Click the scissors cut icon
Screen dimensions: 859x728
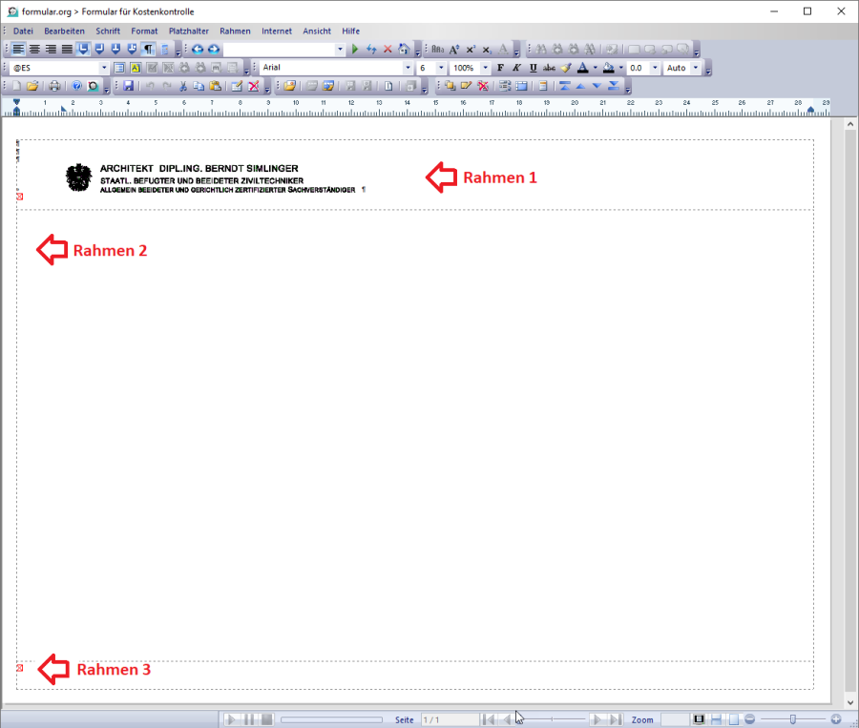(x=182, y=86)
